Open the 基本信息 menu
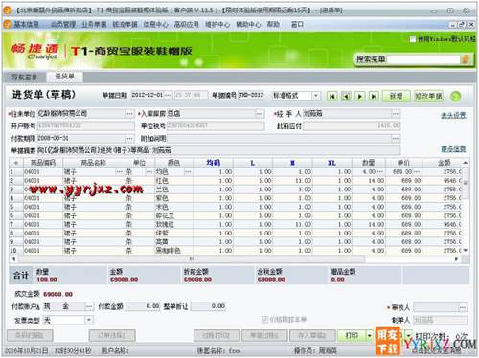 [27, 24]
